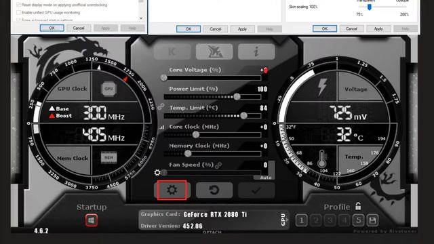This screenshot has width=434, height=244.
Task: Toggle link icon beside Temp. Limit
Action: [x=161, y=106]
